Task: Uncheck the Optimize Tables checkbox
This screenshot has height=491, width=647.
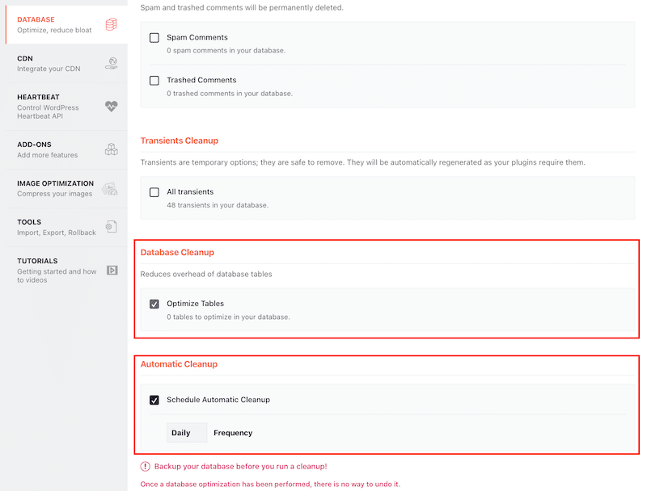Action: [x=154, y=304]
